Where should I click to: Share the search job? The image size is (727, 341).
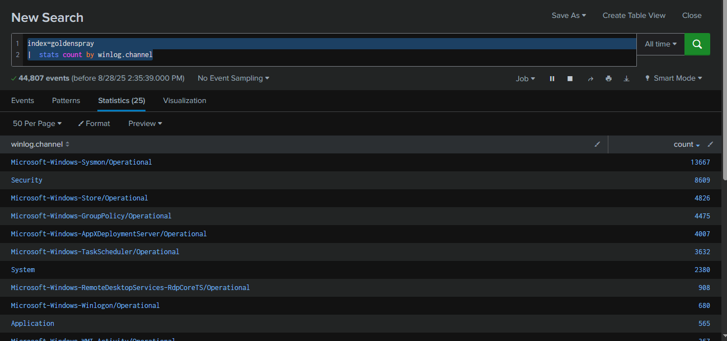click(590, 79)
